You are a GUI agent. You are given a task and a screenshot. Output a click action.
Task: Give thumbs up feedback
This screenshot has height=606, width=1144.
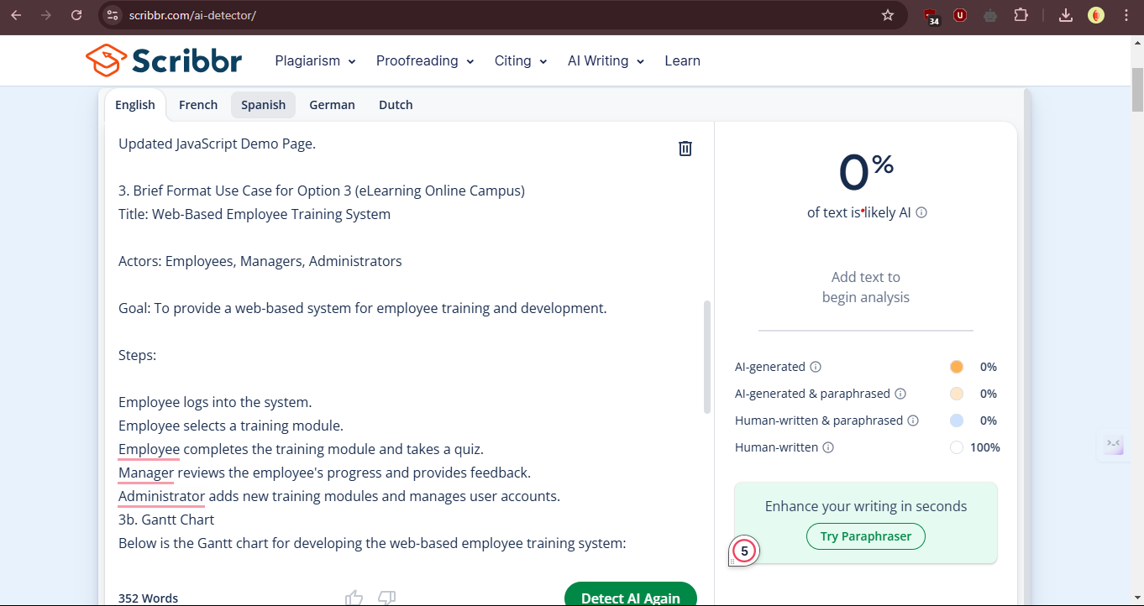click(354, 598)
